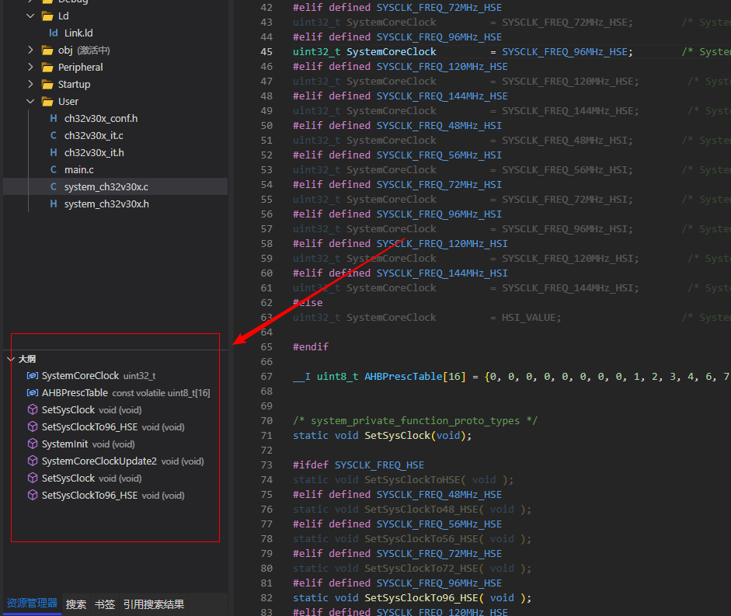The width and height of the screenshot is (731, 616).
Task: Click function cube icon beside SystemInit
Action: click(33, 444)
